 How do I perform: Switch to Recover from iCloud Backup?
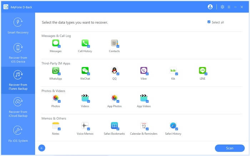(x=18, y=107)
